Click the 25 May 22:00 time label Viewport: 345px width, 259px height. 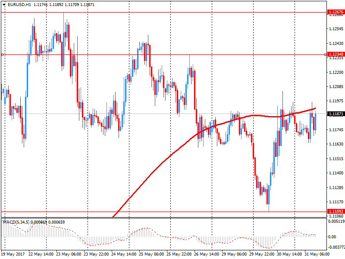179,254
